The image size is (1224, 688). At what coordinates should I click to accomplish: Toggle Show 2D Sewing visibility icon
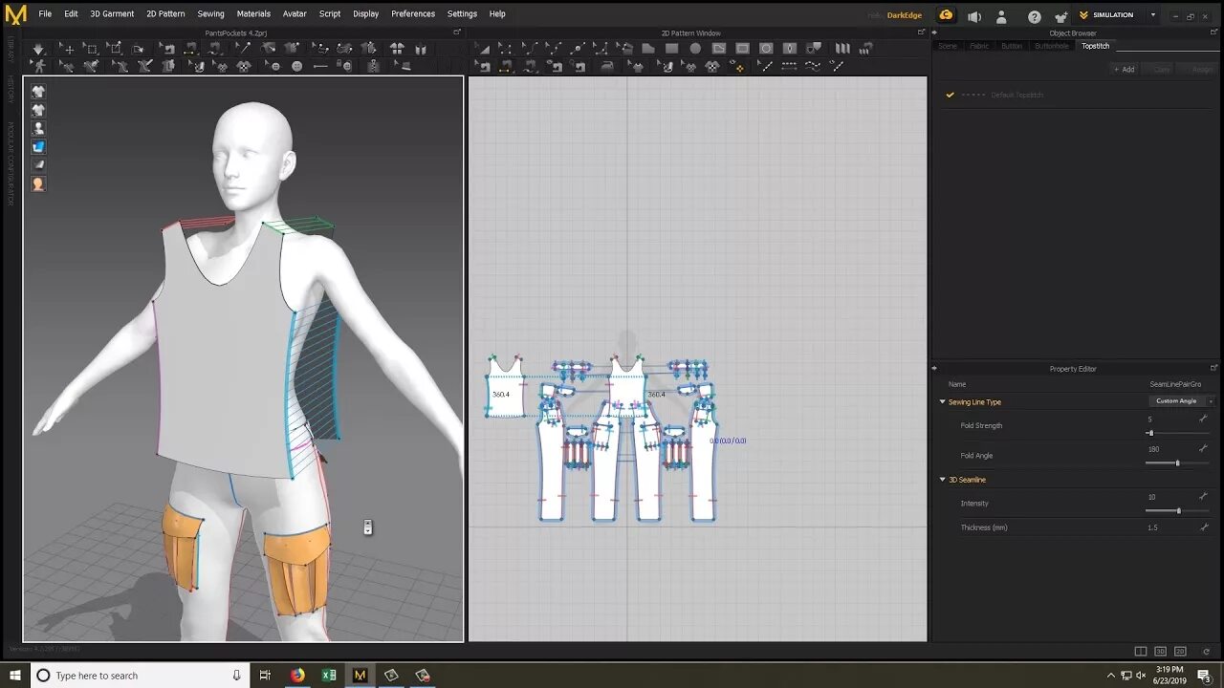tap(555, 66)
